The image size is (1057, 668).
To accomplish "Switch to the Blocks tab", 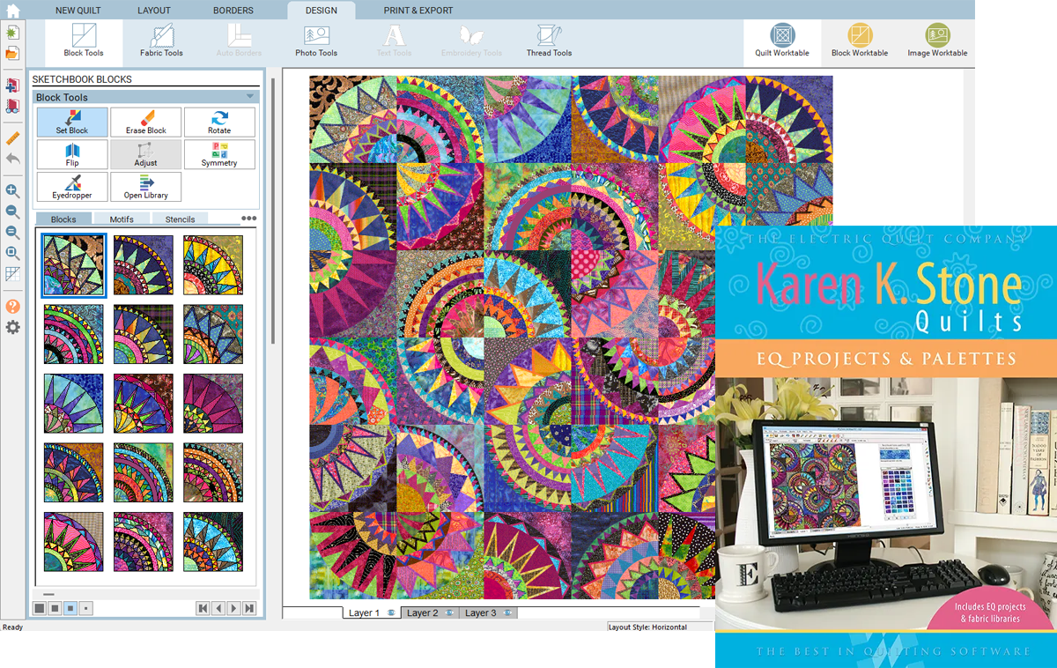I will pyautogui.click(x=63, y=219).
